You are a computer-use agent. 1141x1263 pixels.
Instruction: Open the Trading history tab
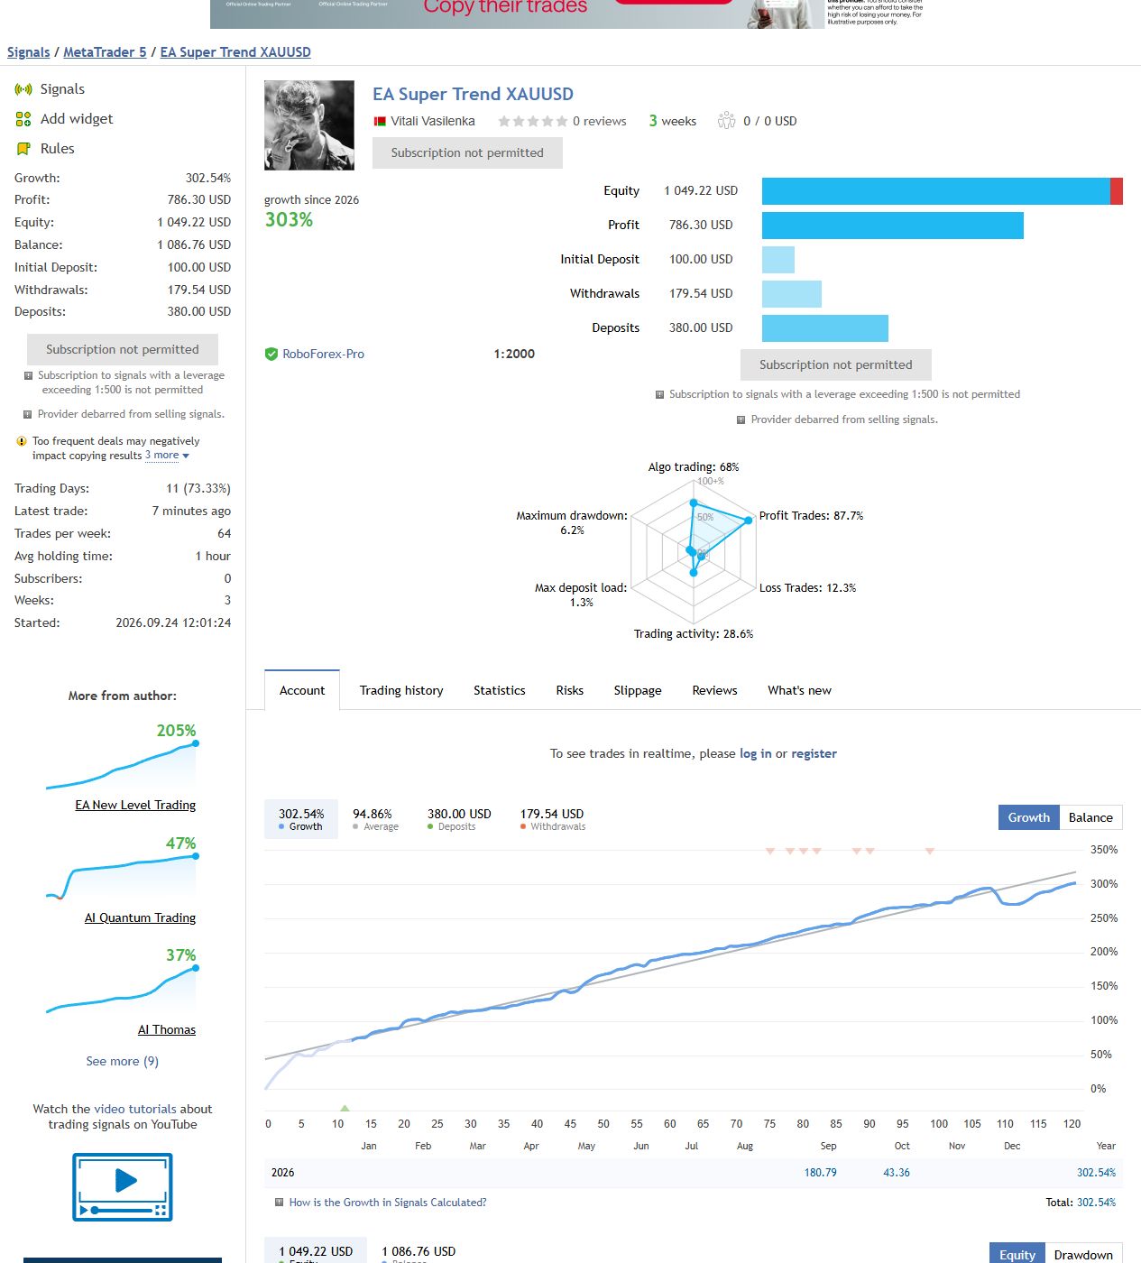(x=401, y=690)
